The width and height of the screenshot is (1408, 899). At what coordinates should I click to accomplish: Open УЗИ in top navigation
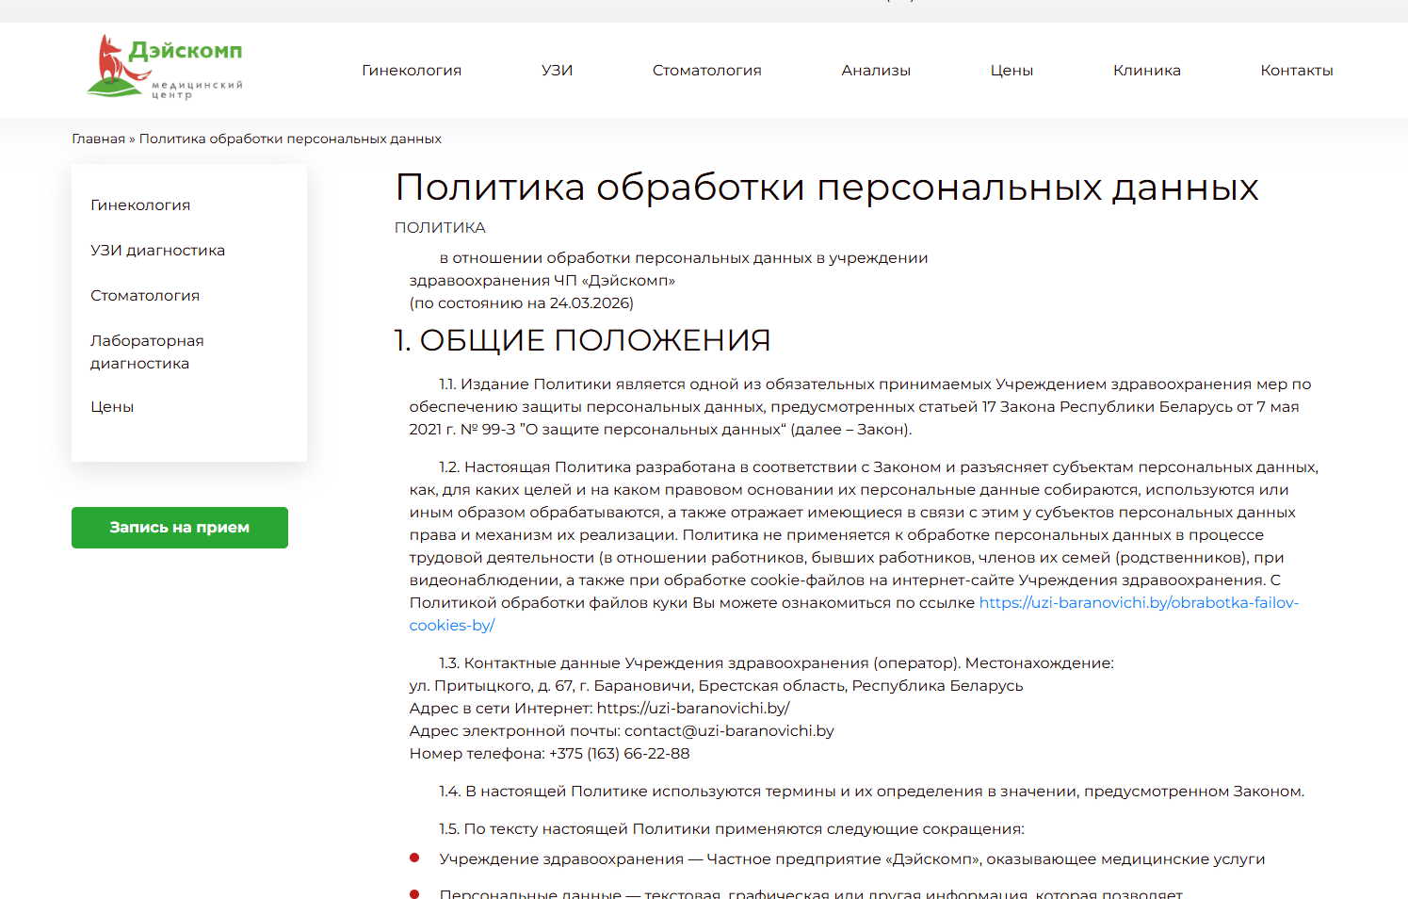pyautogui.click(x=557, y=71)
